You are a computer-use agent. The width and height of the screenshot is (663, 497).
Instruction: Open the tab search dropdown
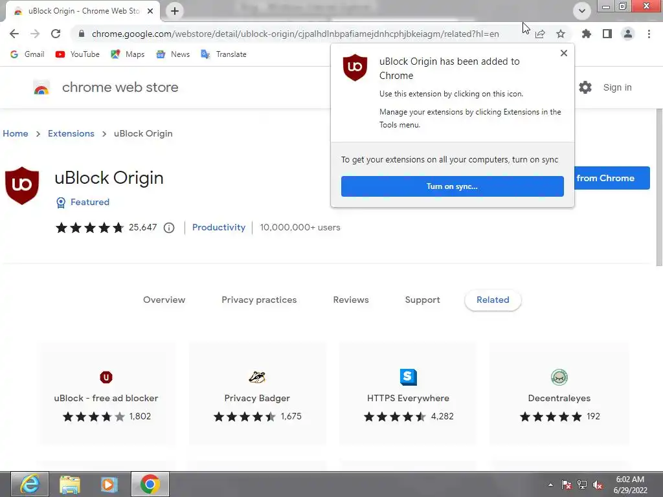[582, 11]
